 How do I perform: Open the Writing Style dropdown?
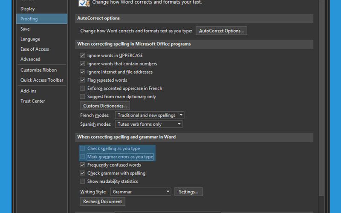[x=141, y=192]
